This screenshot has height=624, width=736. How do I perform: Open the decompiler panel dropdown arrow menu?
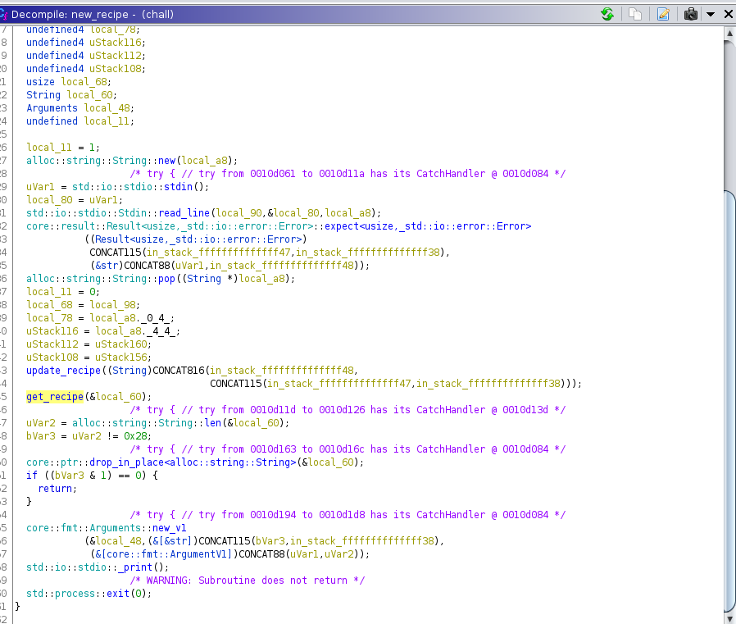pos(711,15)
